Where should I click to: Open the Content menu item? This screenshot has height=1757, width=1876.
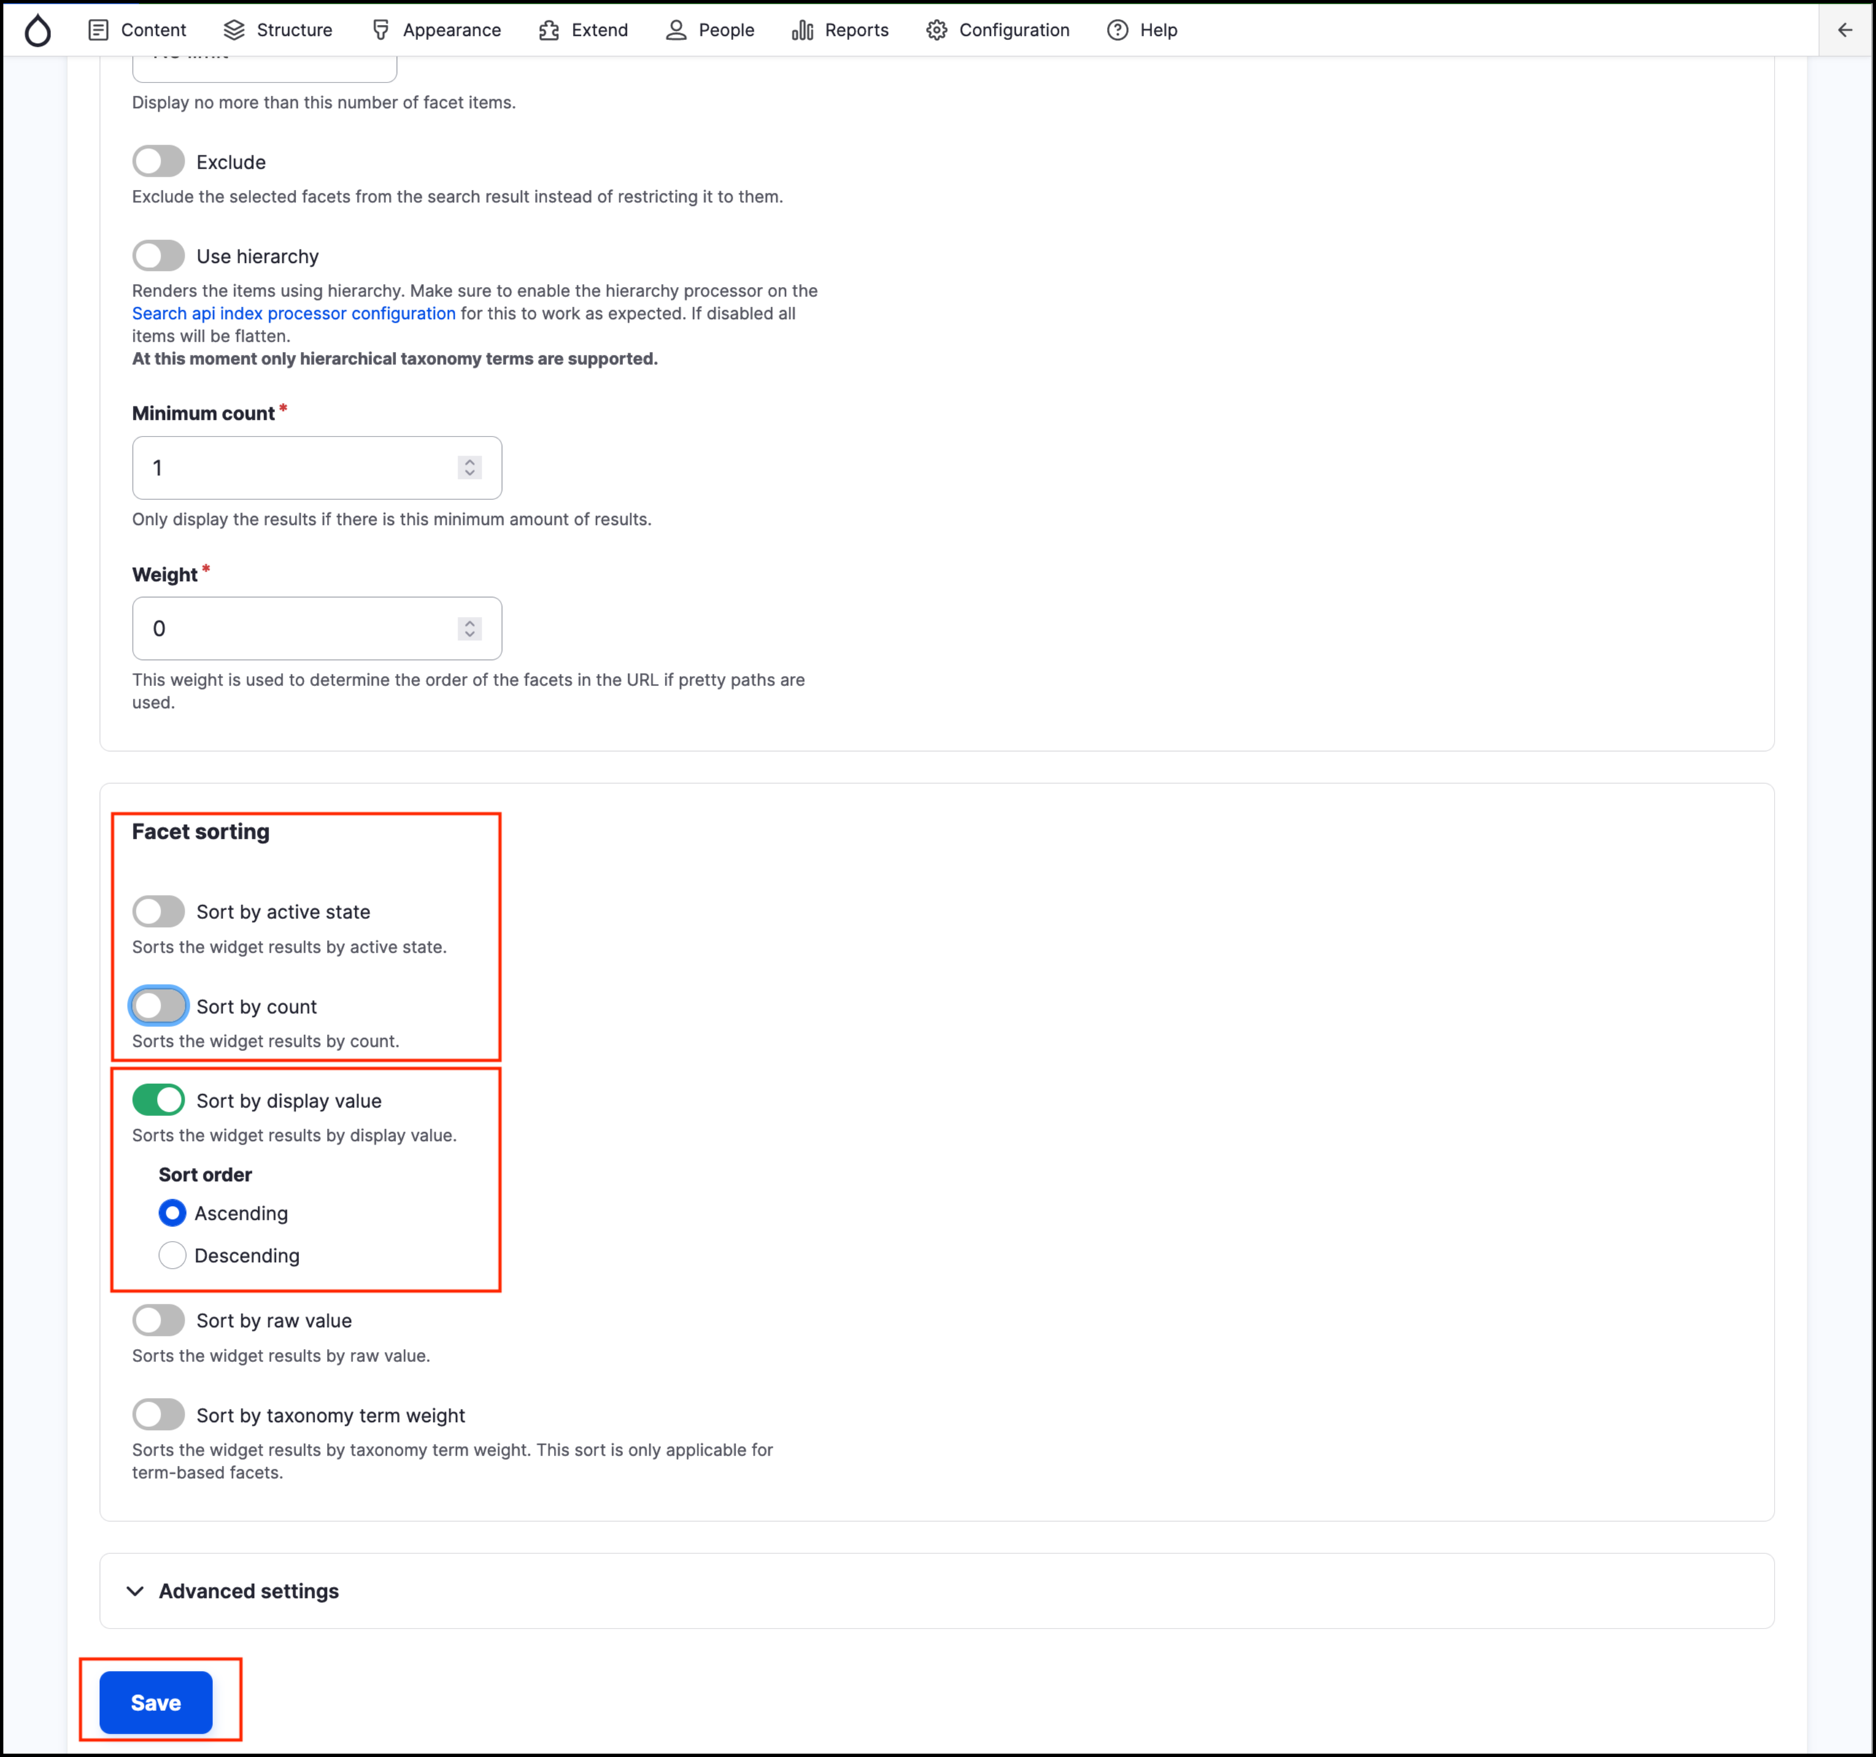pos(153,29)
